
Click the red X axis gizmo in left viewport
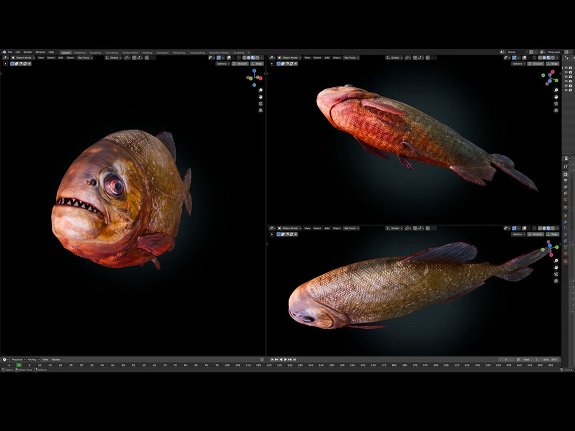(x=260, y=78)
